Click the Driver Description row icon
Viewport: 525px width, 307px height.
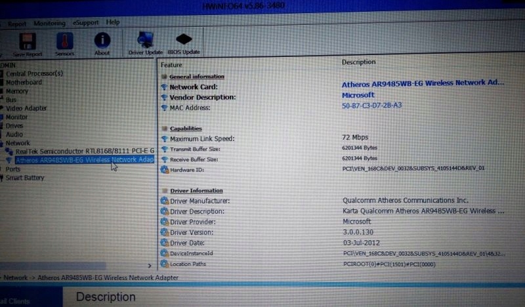[165, 211]
